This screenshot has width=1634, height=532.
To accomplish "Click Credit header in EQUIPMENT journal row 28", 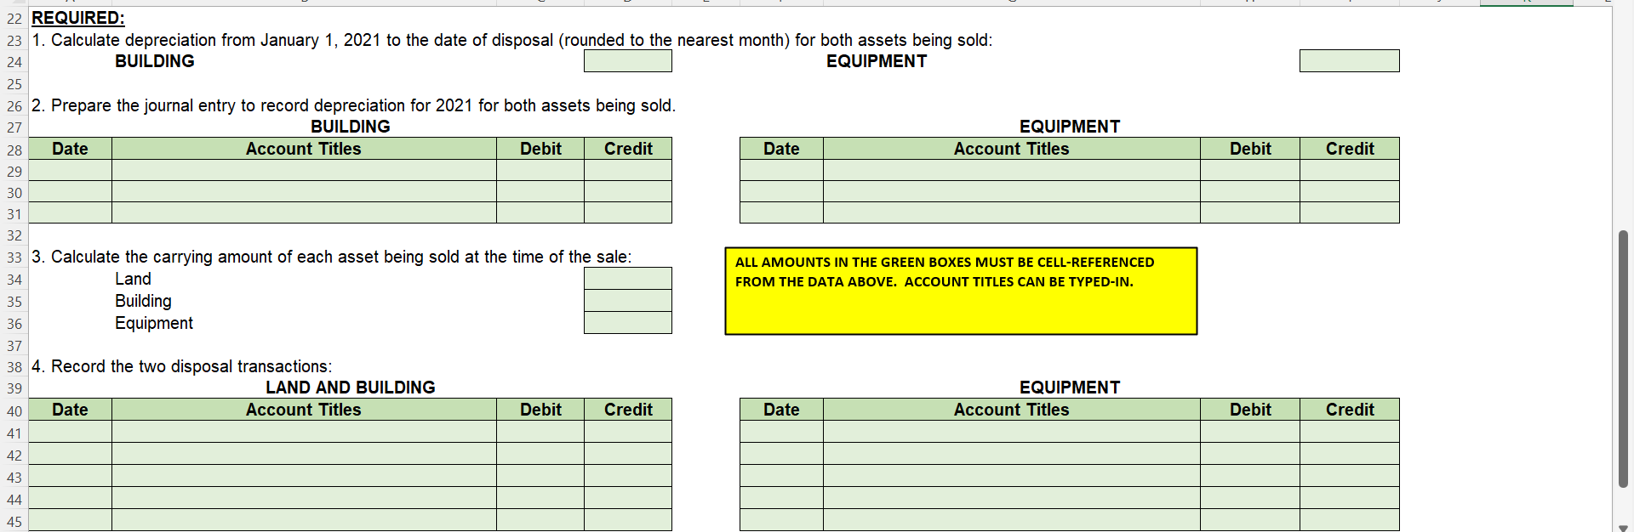I will tap(1350, 149).
